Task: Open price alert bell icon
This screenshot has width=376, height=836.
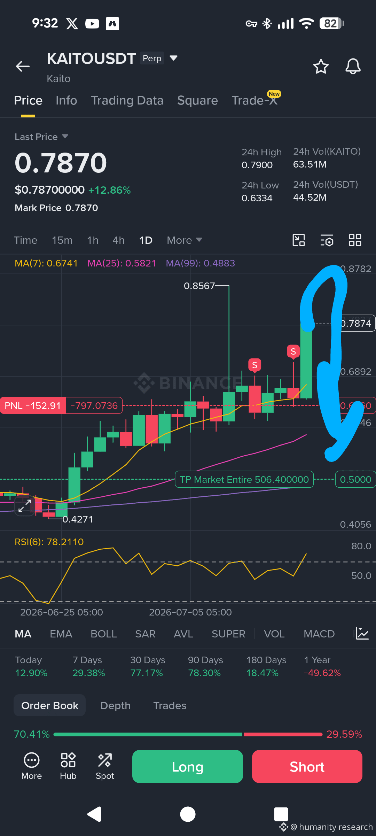Action: pos(353,66)
